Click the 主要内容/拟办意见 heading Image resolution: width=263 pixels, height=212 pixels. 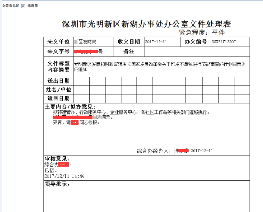coord(70,107)
